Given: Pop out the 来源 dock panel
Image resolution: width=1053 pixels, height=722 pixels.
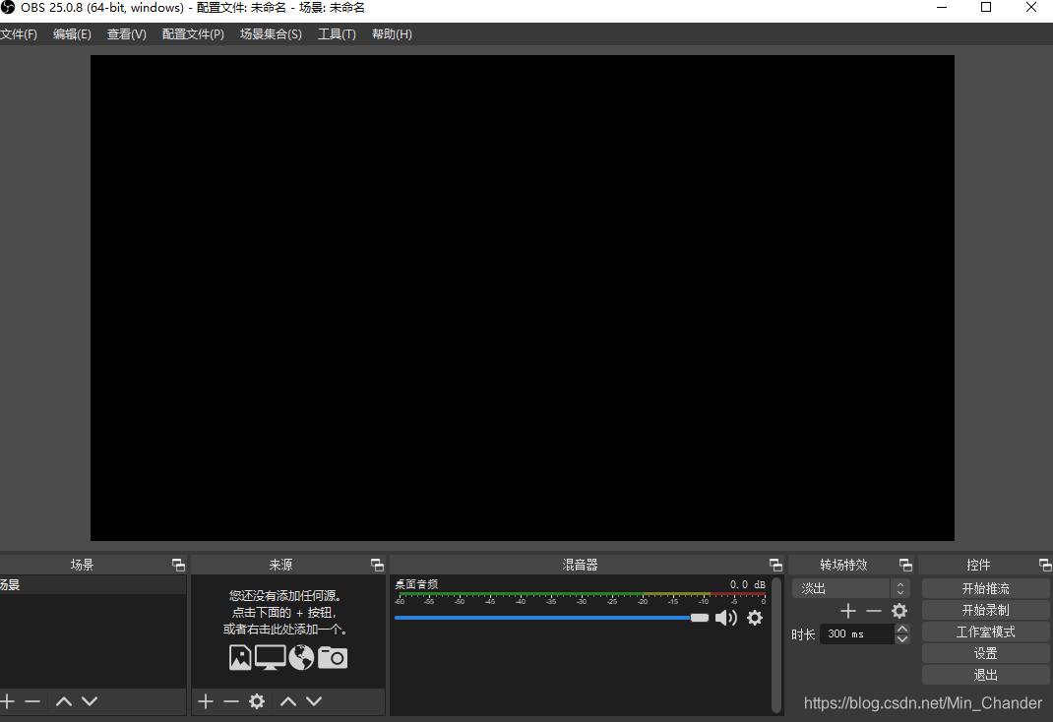Looking at the screenshot, I should click(x=377, y=565).
